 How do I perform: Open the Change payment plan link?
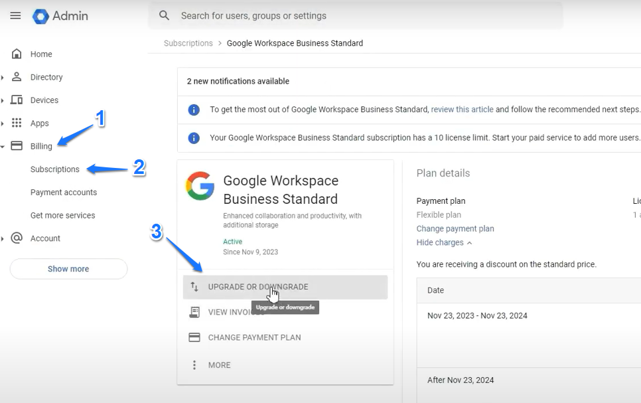pos(455,228)
